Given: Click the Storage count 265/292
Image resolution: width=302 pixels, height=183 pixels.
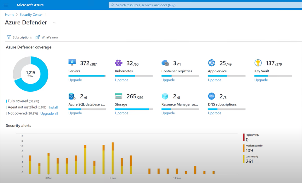Looking at the screenshot, I should (x=135, y=96).
